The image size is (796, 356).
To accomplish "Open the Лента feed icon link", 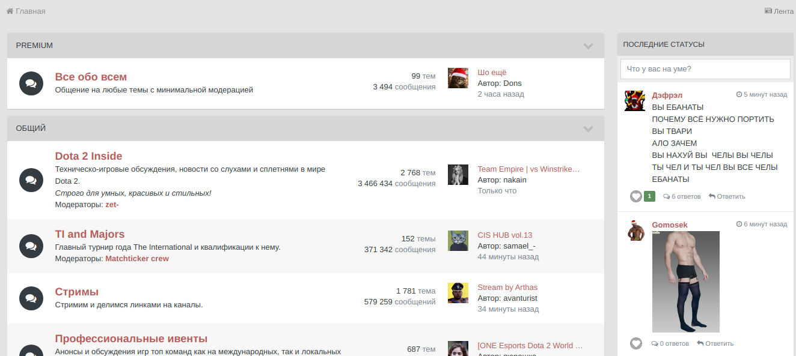I will coord(768,11).
